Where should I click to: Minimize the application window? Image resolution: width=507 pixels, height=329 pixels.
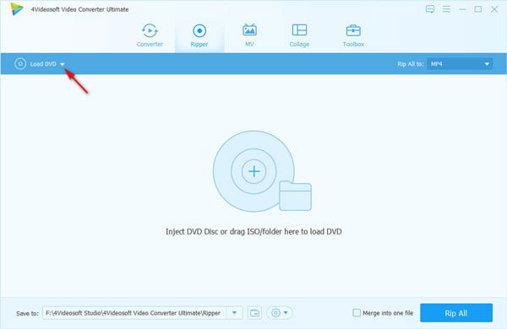(462, 9)
